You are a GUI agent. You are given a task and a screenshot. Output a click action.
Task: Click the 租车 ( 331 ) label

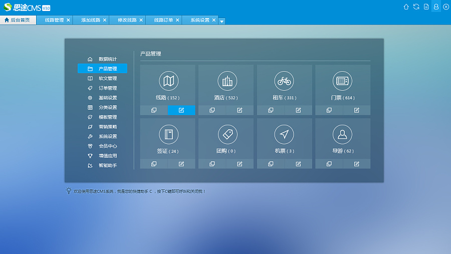(285, 98)
